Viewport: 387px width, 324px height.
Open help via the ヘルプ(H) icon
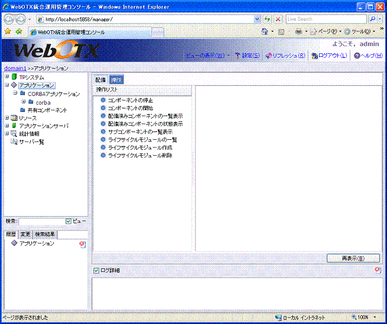point(357,56)
